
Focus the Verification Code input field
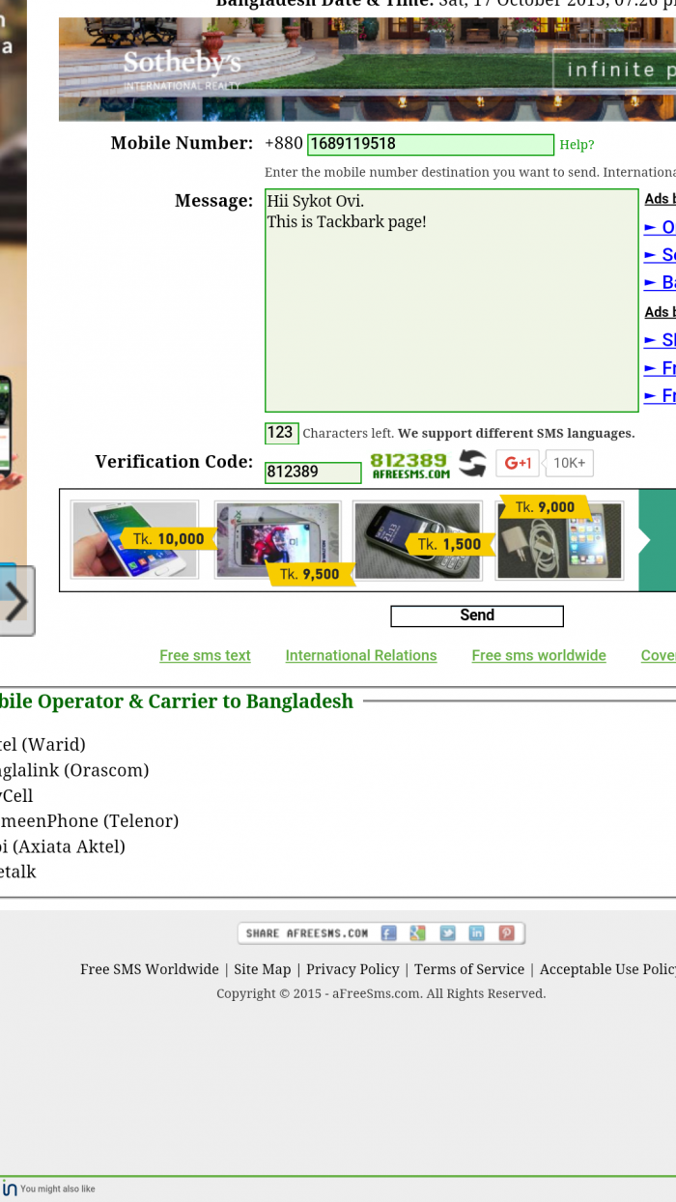(x=313, y=472)
